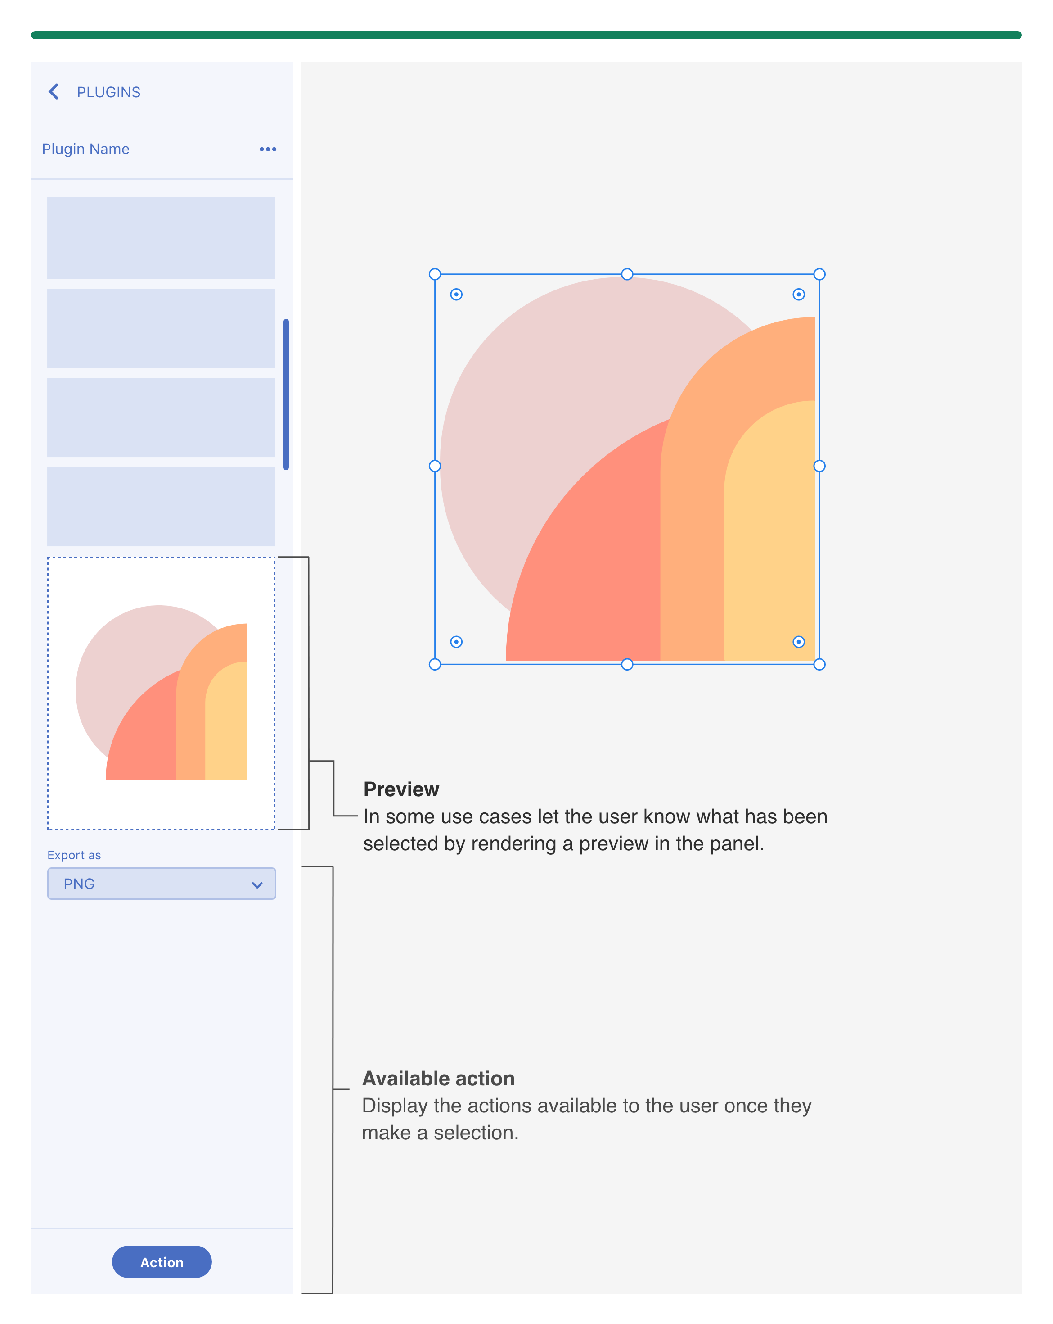
Task: Go back to the PLUGINS list label
Action: click(108, 92)
